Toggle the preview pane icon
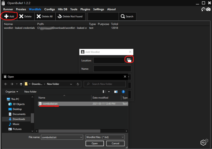 click(x=116, y=92)
